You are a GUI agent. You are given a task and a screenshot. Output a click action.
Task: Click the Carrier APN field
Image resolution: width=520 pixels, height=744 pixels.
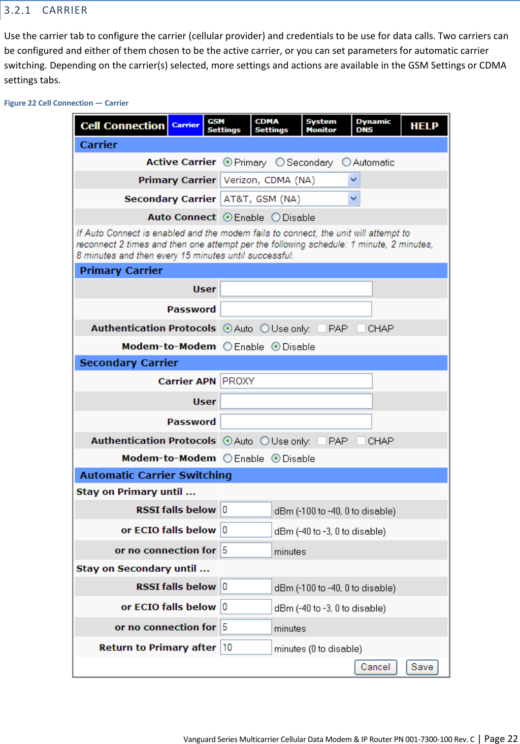click(x=296, y=381)
